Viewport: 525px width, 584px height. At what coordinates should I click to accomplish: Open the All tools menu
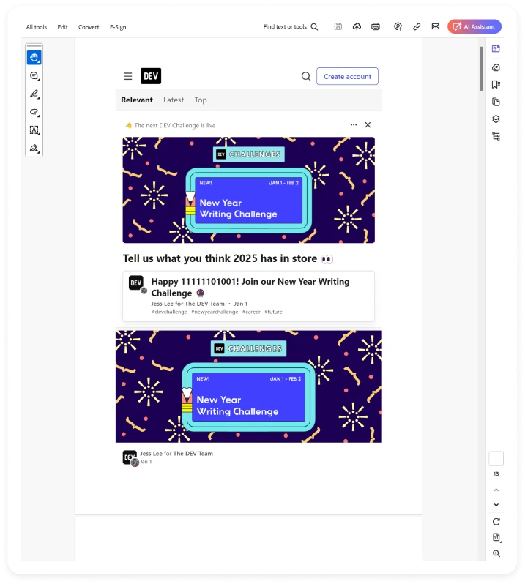[x=36, y=27]
